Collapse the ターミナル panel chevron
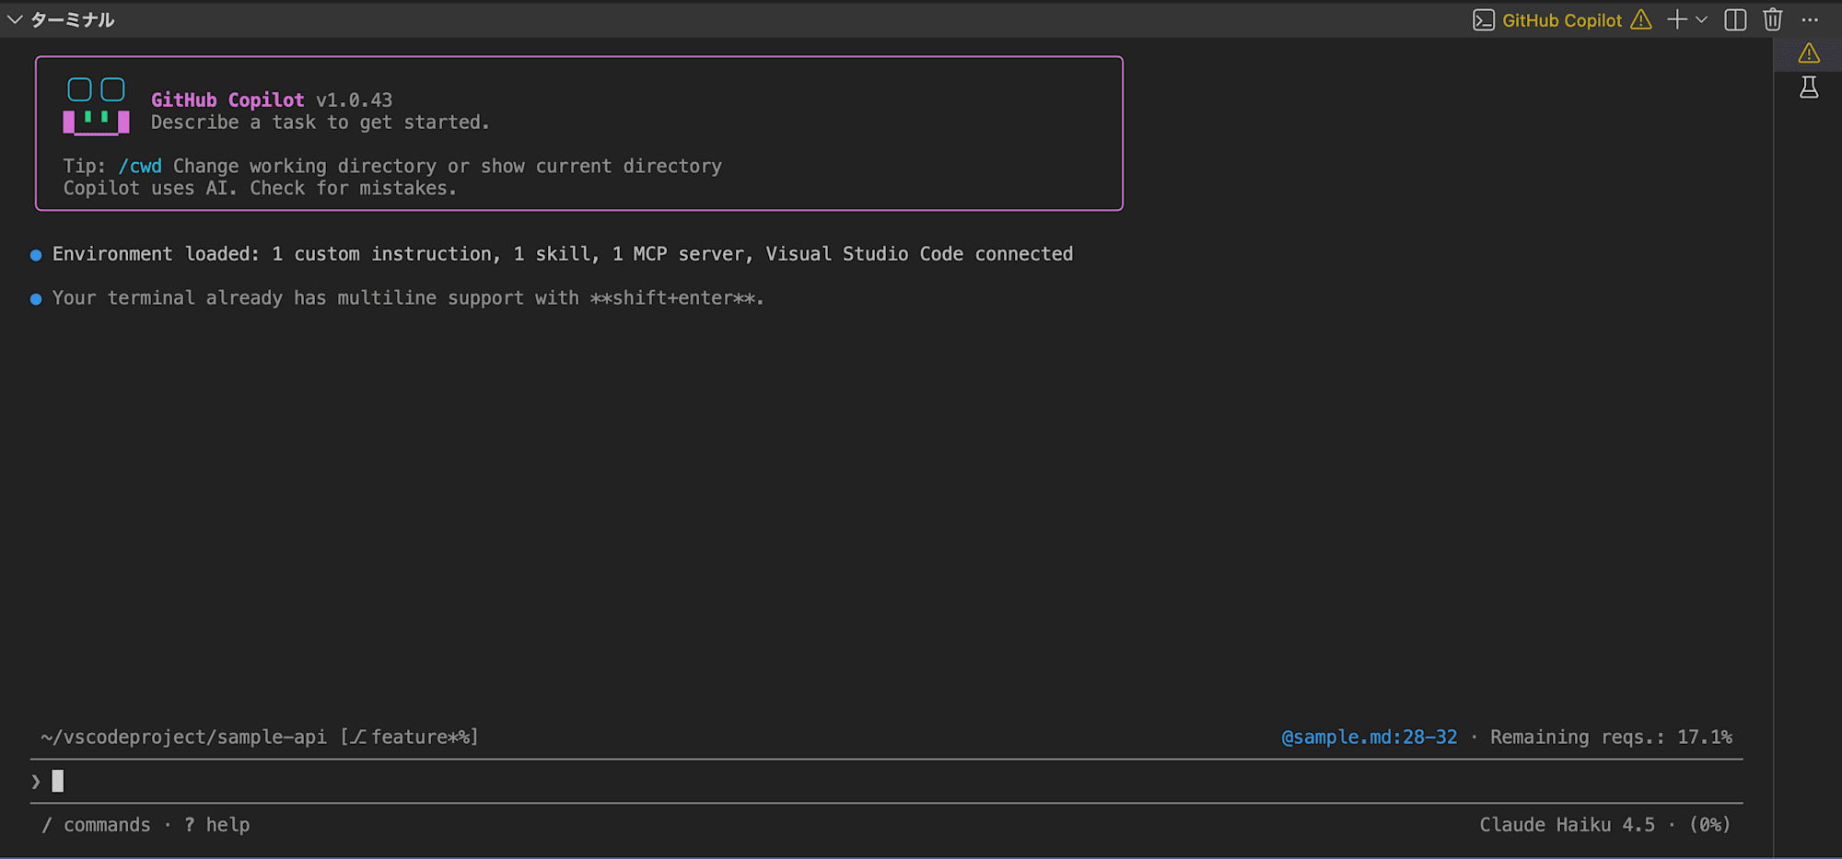1842x859 pixels. pyautogui.click(x=15, y=19)
